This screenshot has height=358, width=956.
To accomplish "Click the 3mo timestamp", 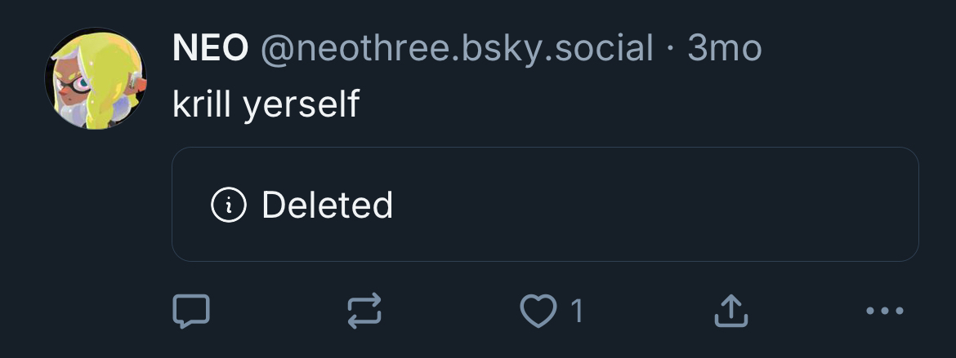I will pyautogui.click(x=725, y=49).
